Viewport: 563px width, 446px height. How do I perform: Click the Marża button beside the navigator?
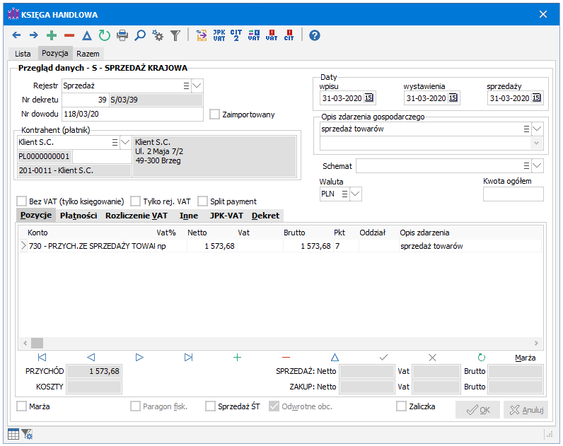pos(526,358)
